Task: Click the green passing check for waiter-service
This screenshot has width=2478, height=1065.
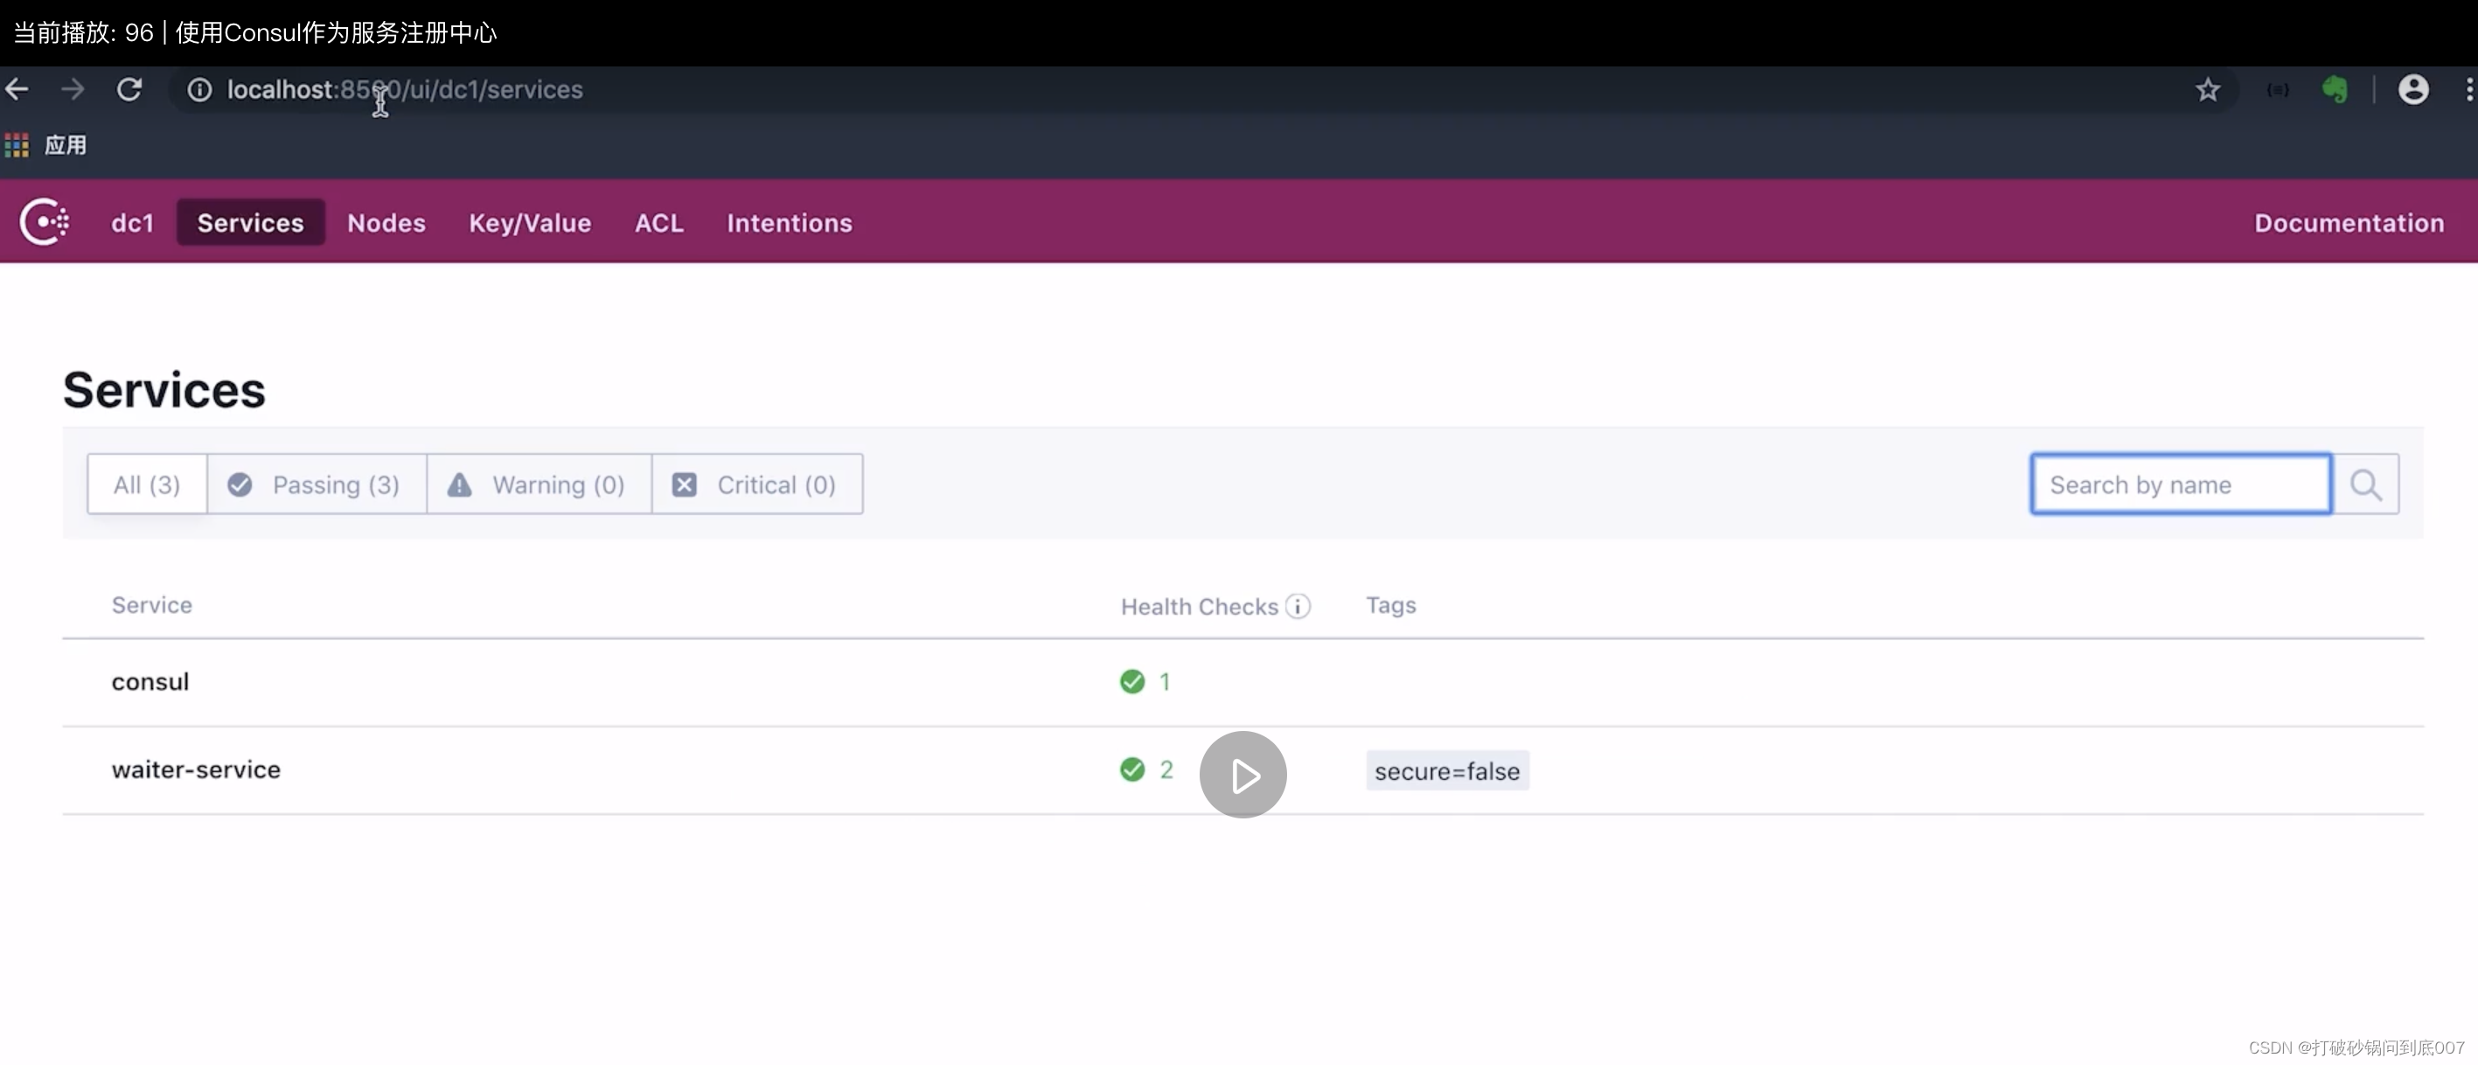Action: pos(1132,769)
